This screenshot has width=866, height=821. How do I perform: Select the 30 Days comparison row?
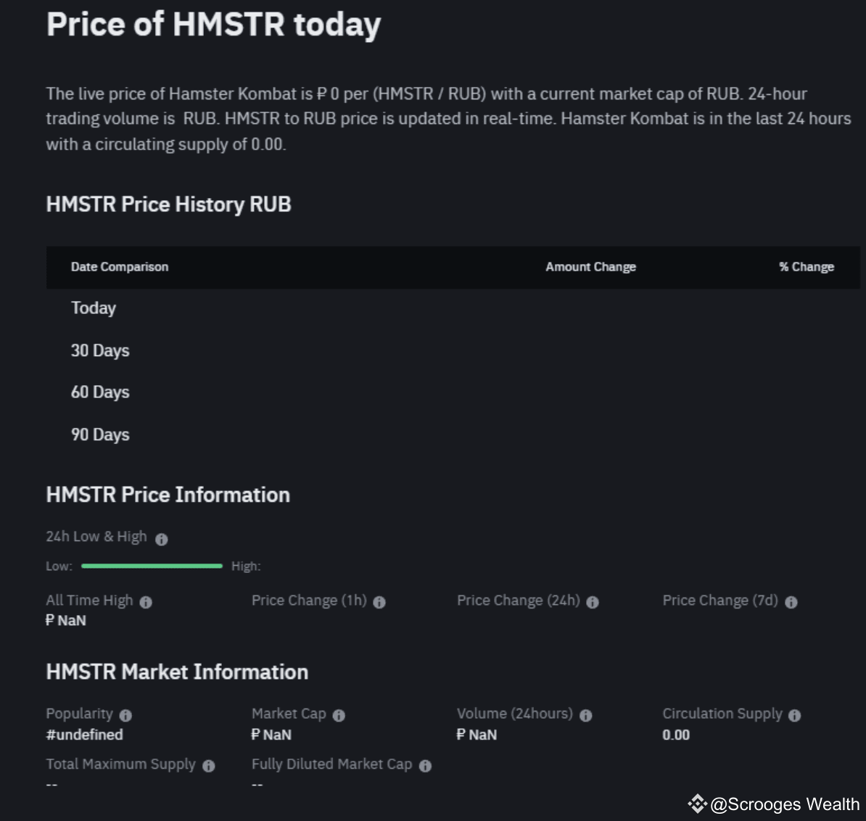[100, 351]
